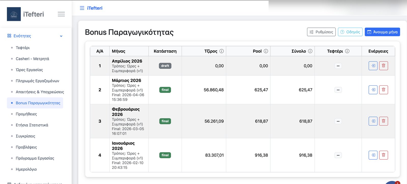Open the Ιανουάριος 2026 bonus entry

click(x=373, y=155)
